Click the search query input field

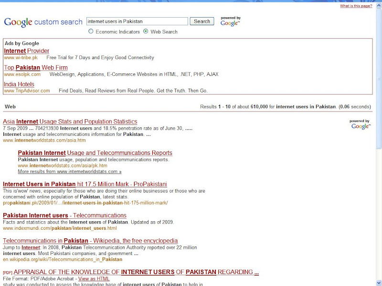(x=137, y=21)
